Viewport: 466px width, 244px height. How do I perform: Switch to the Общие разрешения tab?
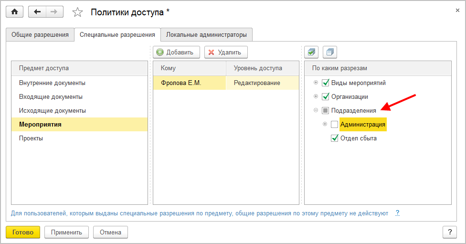(40, 35)
